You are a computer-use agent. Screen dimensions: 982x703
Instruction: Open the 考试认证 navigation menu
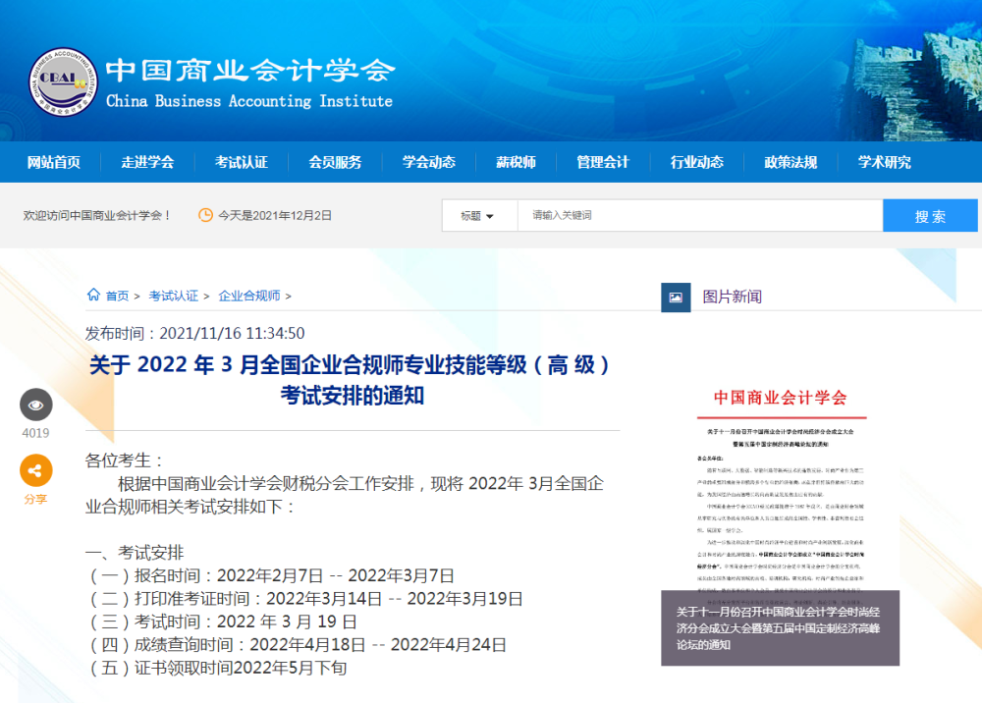242,162
